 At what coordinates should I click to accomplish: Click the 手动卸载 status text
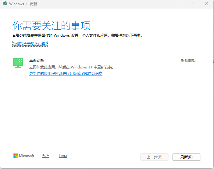188,61
